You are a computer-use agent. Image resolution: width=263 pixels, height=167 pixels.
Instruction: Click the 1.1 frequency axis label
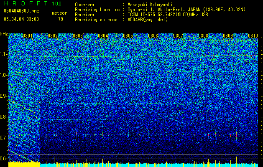pyautogui.click(x=4, y=54)
